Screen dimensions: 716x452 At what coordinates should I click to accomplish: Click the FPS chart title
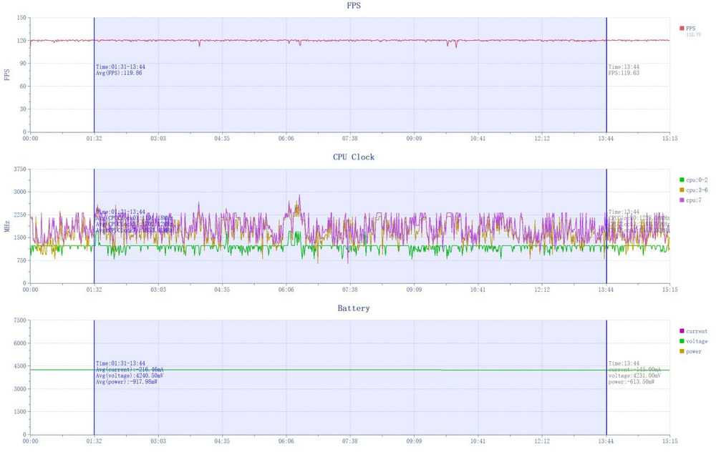tap(353, 6)
